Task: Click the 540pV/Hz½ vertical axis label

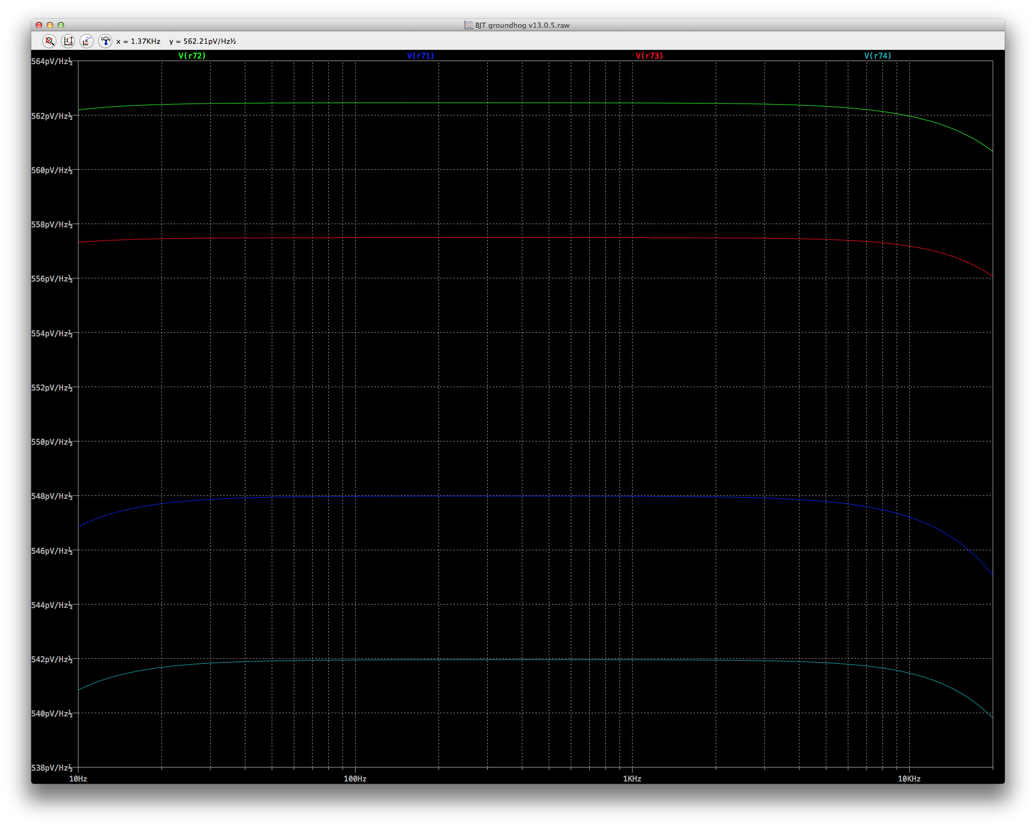Action: [52, 714]
